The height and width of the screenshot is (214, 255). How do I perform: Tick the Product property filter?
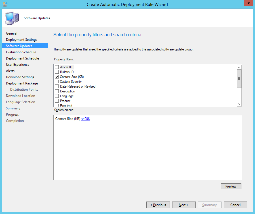point(57,101)
